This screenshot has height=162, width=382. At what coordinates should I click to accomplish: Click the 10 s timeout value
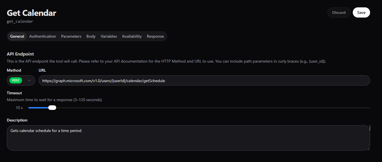click(19, 108)
